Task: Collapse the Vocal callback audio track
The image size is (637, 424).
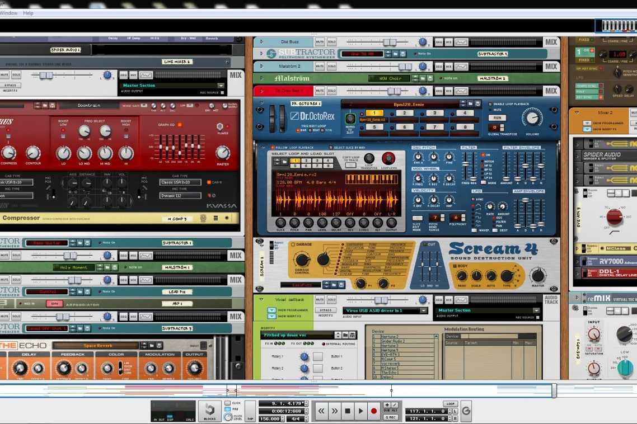Action: 261,299
